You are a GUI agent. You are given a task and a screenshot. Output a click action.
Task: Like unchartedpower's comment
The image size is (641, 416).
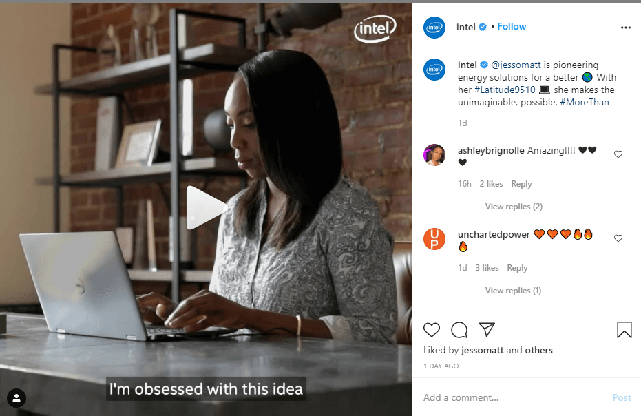point(618,238)
